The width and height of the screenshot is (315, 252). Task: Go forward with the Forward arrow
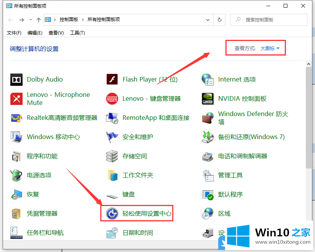[x=22, y=20]
